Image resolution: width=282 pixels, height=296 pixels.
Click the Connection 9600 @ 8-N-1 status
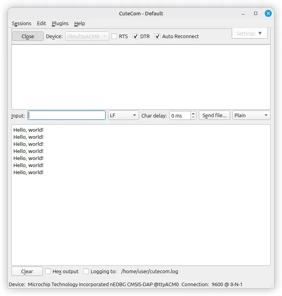tap(212, 284)
